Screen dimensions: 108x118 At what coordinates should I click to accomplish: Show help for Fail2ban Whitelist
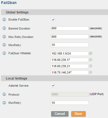pos(4,53)
